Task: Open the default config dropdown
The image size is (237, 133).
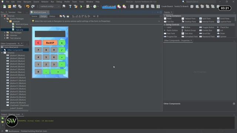Action: (x=50, y=7)
